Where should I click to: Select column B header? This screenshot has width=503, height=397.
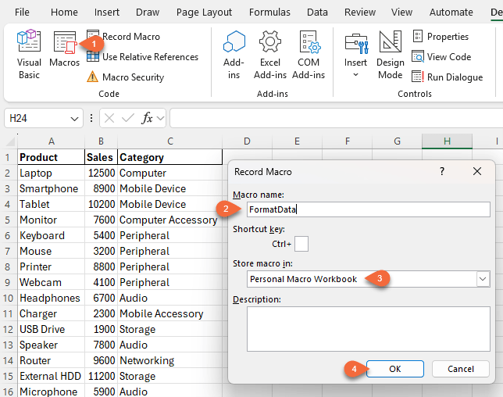pyautogui.click(x=101, y=141)
